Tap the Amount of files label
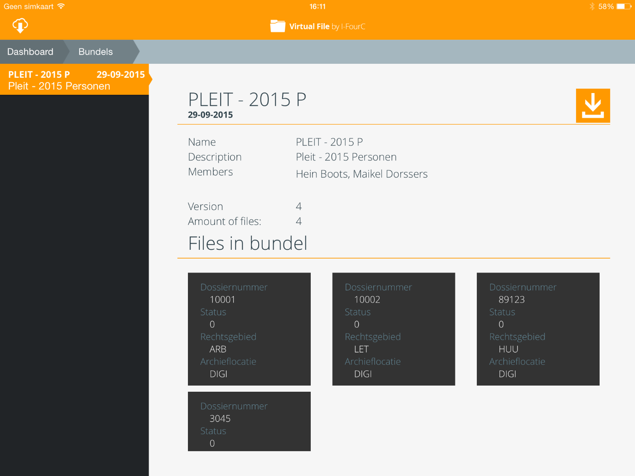This screenshot has height=476, width=635. pos(224,221)
